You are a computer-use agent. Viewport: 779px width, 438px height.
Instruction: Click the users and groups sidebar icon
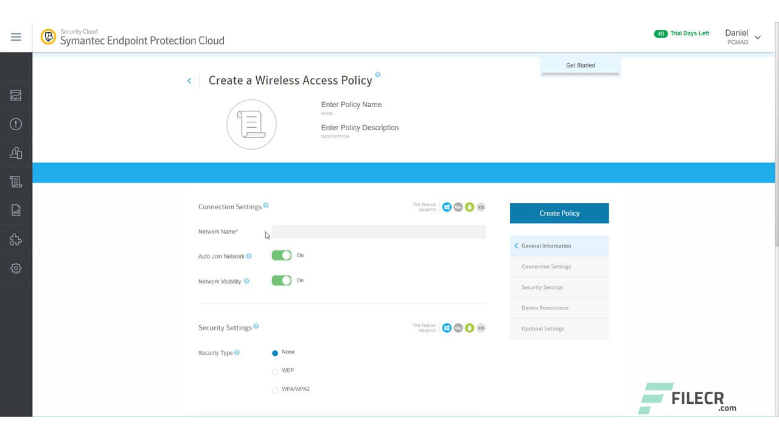point(16,152)
